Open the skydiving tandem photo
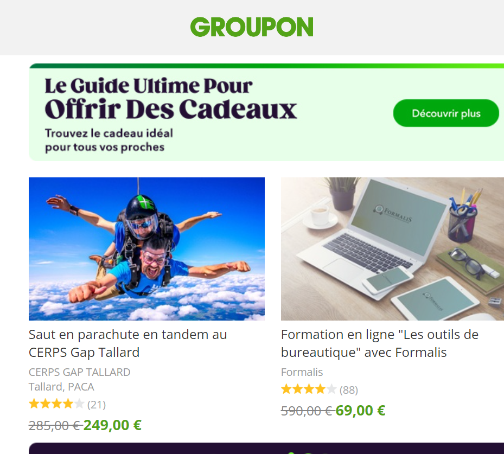Screen dimensions: 504x454 (146, 248)
